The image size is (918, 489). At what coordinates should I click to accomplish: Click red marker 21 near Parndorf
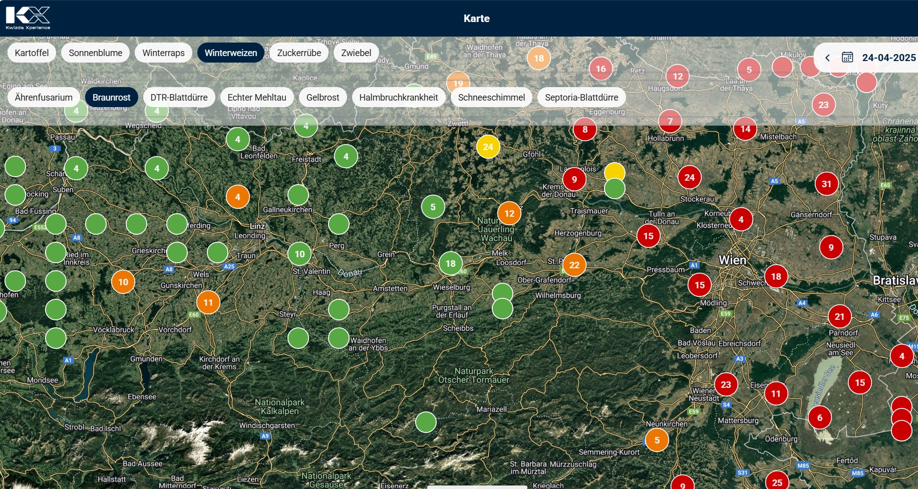[839, 316]
